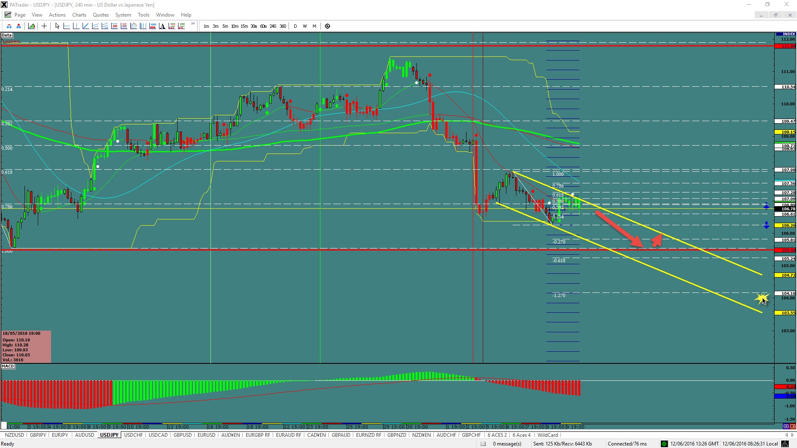
Task: Switch to the WildCard tab
Action: (x=548, y=435)
